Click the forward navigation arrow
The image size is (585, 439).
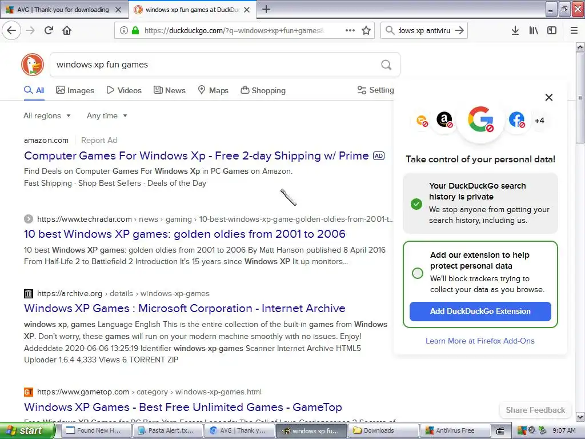(x=30, y=30)
